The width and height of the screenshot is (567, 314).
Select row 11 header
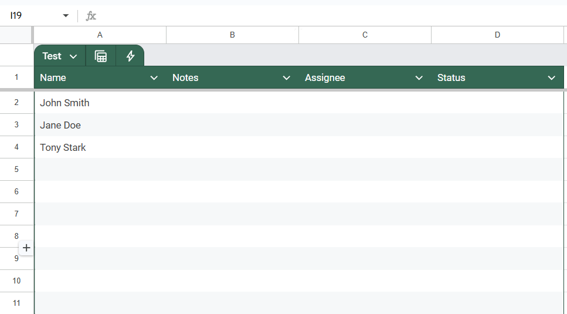[16, 303]
